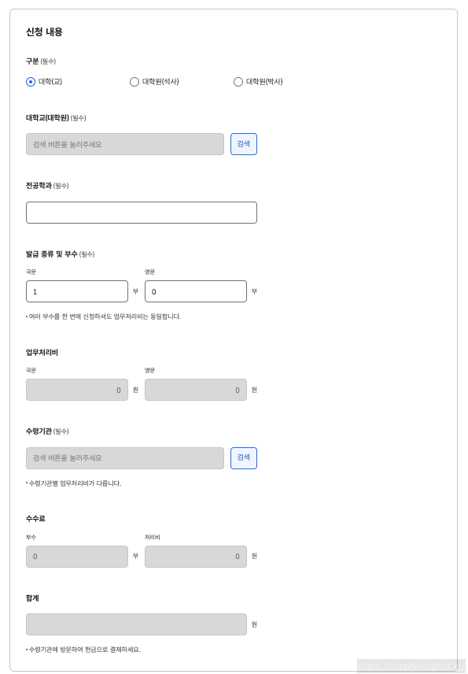Click the 부수 field under 수수료

click(x=76, y=556)
